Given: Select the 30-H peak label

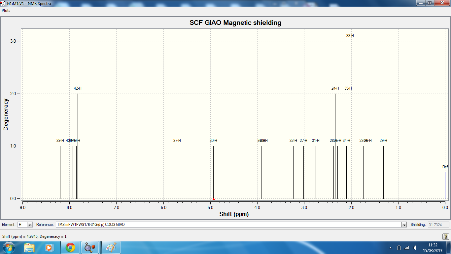Looking at the screenshot, I should (213, 141).
